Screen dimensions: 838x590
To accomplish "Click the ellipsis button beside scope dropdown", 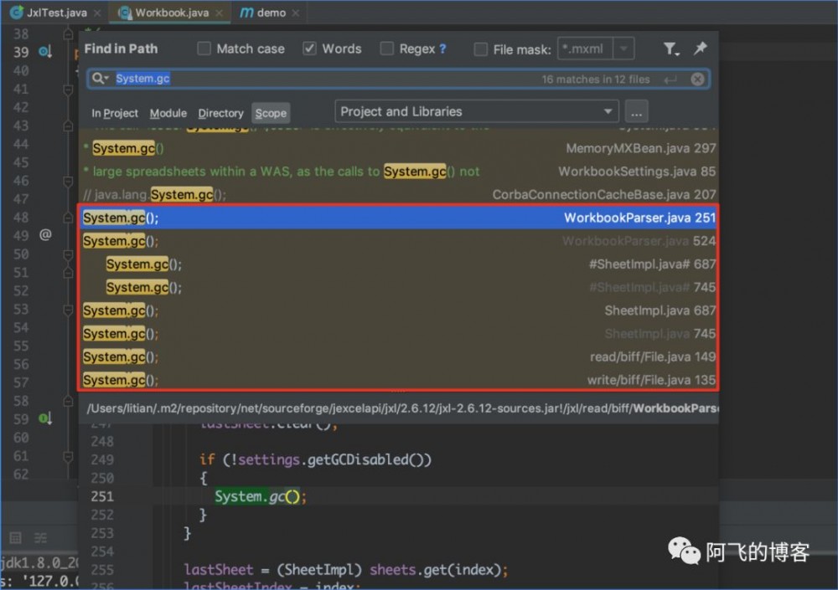I will (637, 112).
